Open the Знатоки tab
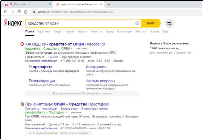 [x=141, y=31]
